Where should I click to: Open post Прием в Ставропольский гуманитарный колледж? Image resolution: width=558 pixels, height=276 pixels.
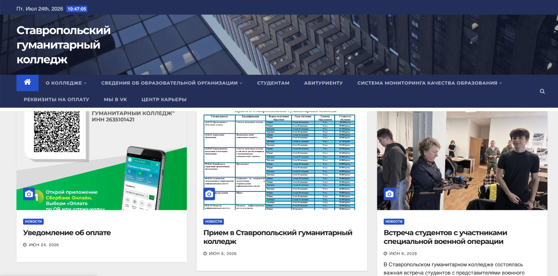pyautogui.click(x=278, y=237)
